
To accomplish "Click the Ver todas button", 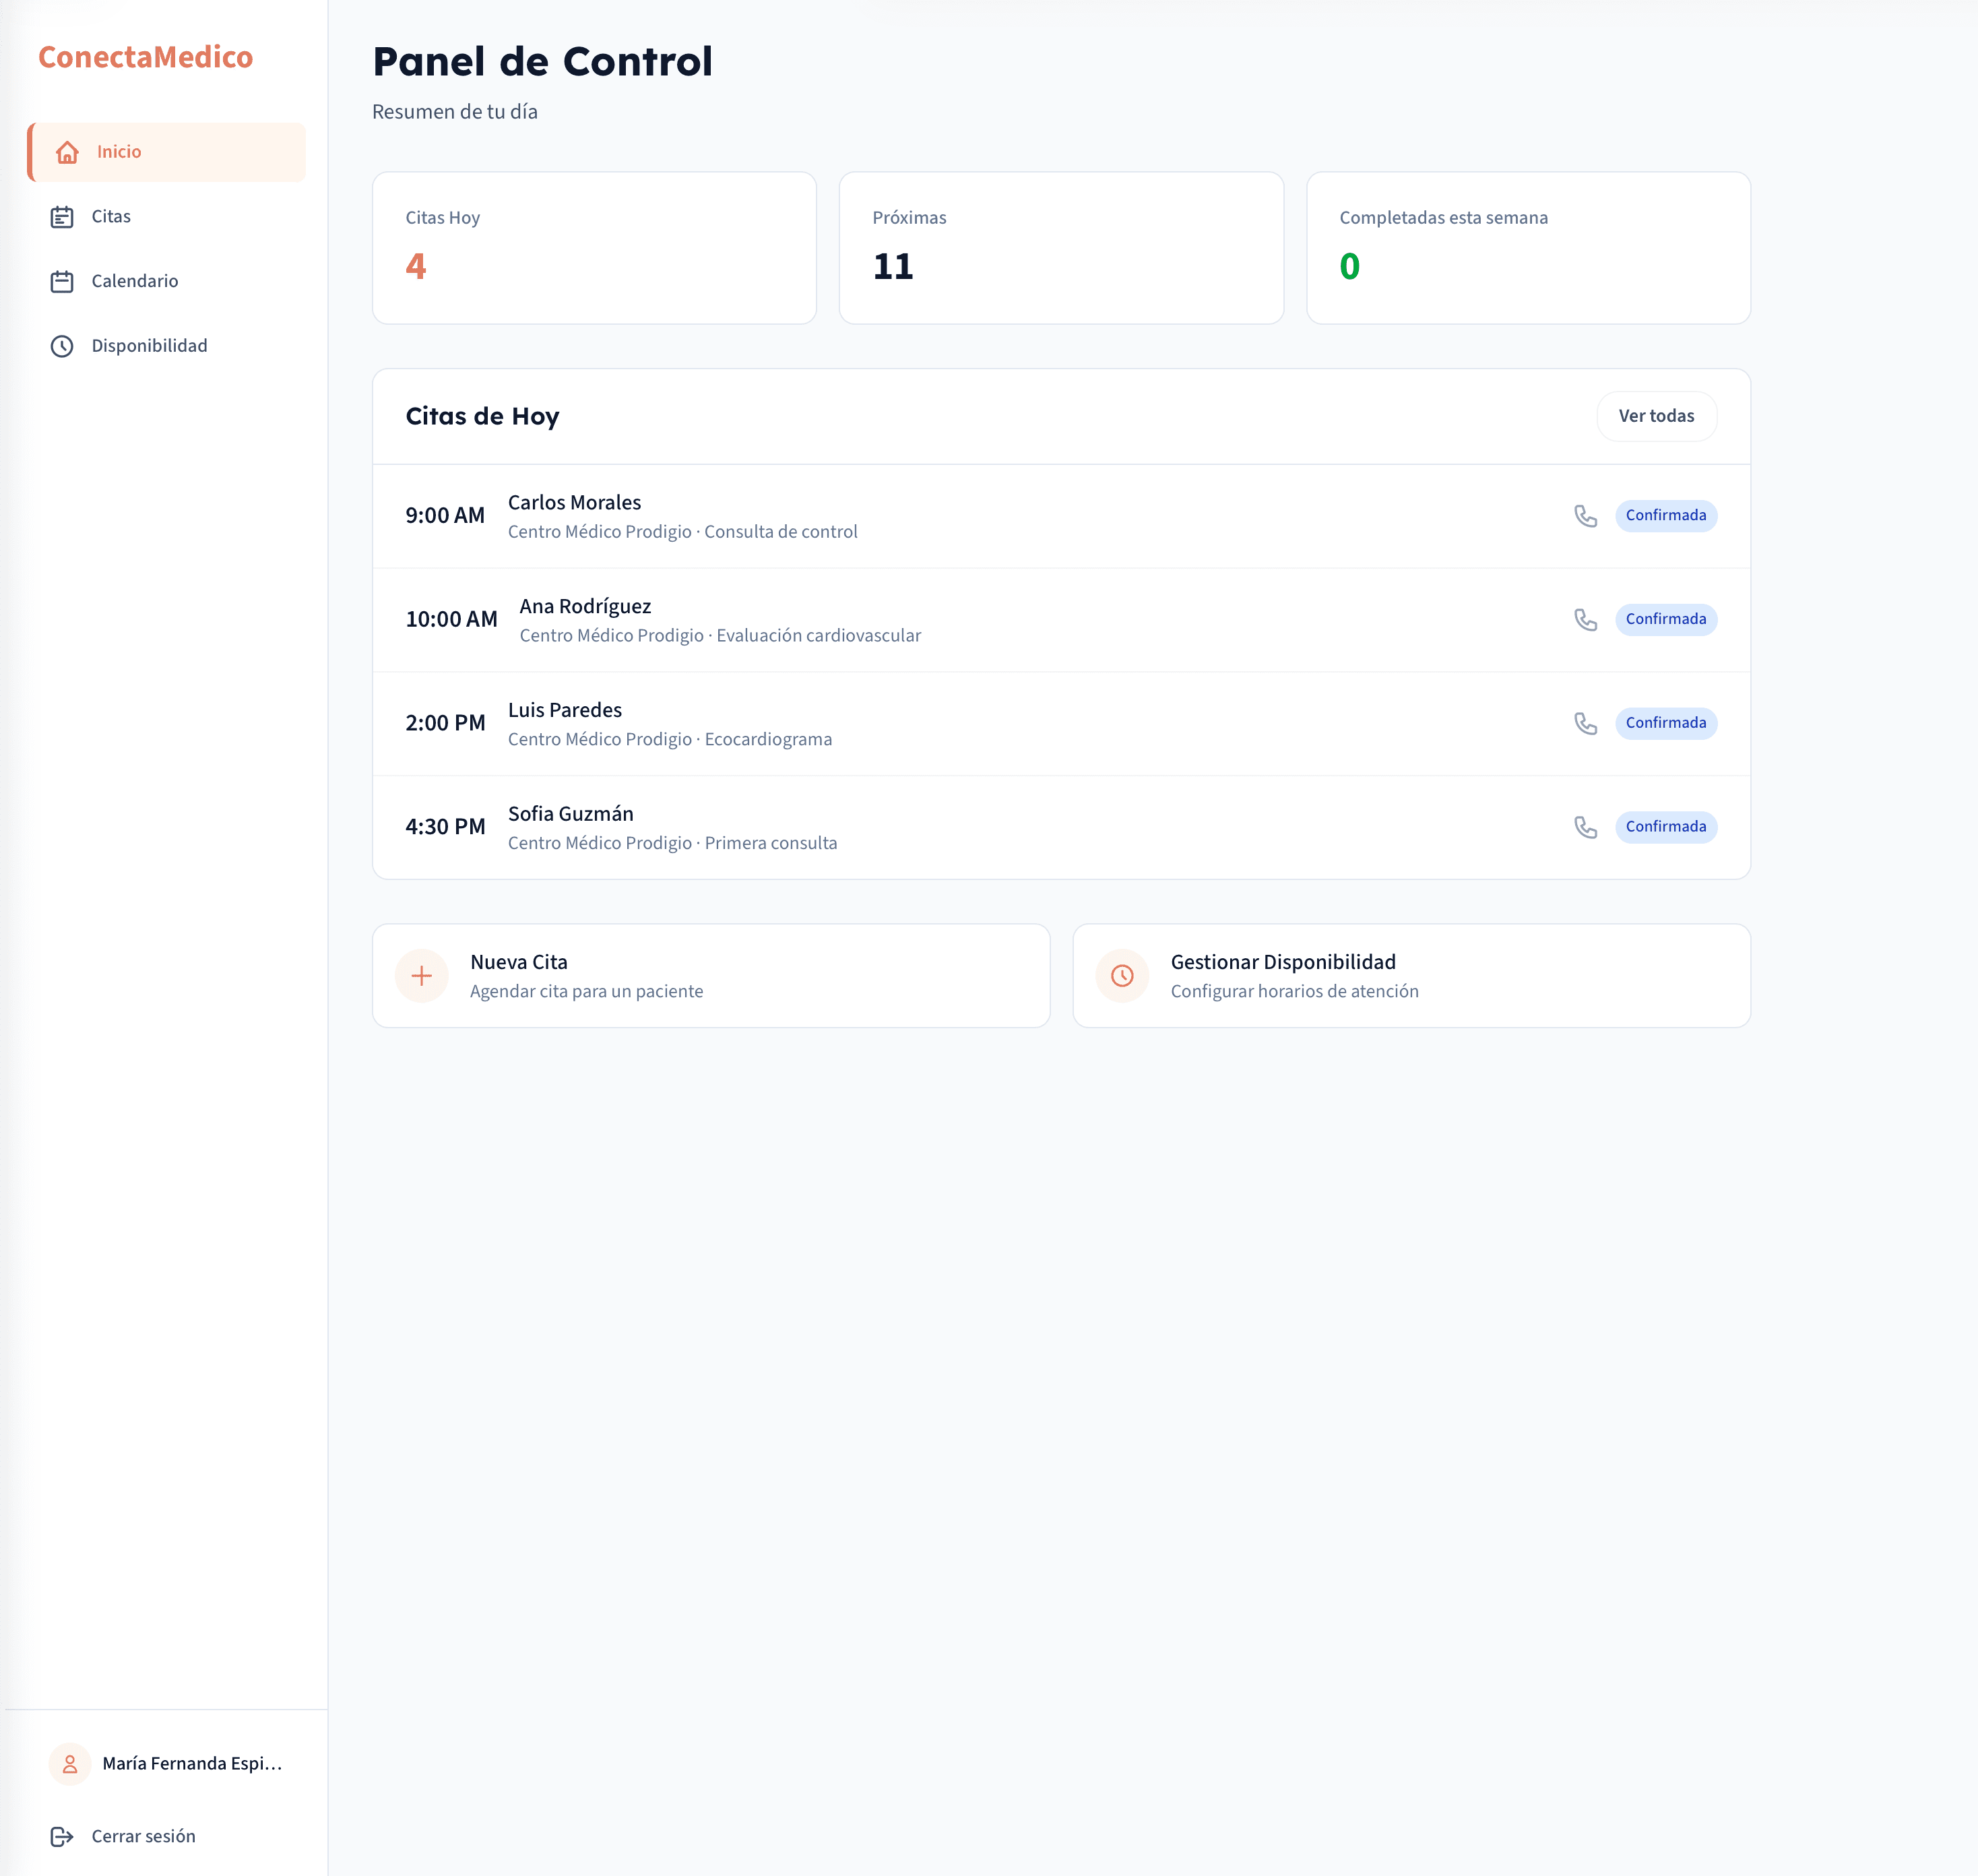I will (x=1656, y=416).
